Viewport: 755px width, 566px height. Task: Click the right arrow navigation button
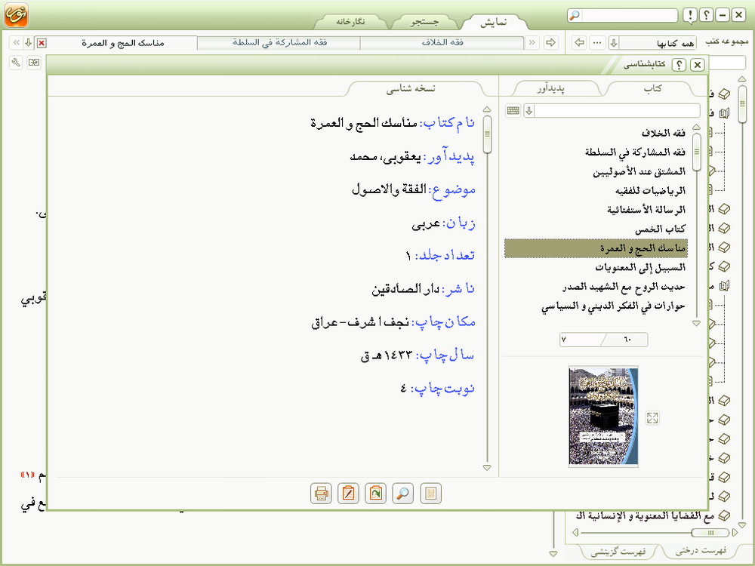[x=550, y=42]
